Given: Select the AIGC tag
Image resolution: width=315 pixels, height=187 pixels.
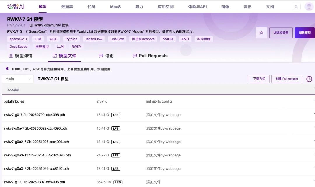Looking at the screenshot, I should (53, 39).
